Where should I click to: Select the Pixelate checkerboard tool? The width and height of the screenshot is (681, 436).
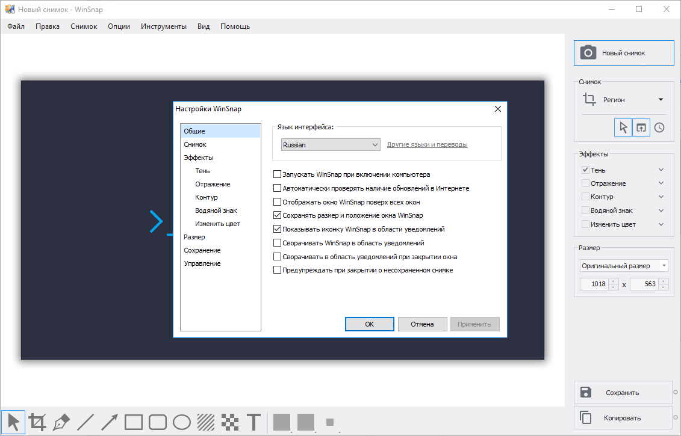[x=230, y=422]
